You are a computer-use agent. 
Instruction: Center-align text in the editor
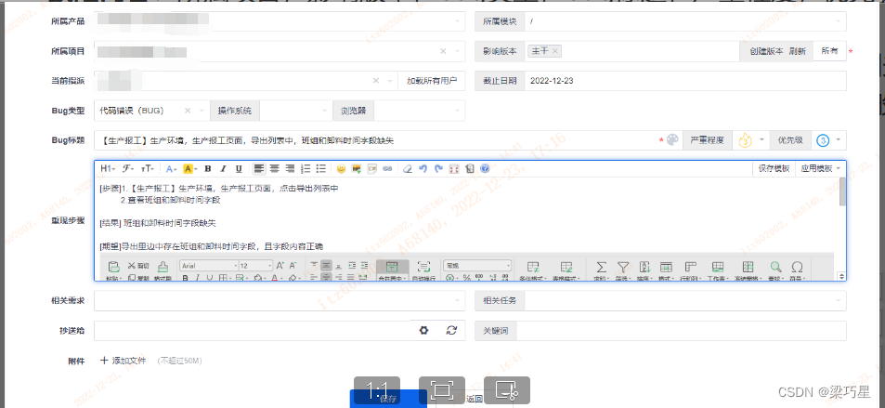(x=274, y=168)
